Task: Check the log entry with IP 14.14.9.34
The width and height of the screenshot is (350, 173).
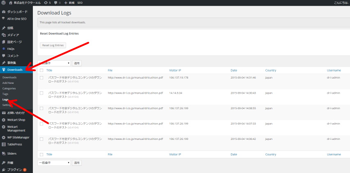Action: pos(41,93)
